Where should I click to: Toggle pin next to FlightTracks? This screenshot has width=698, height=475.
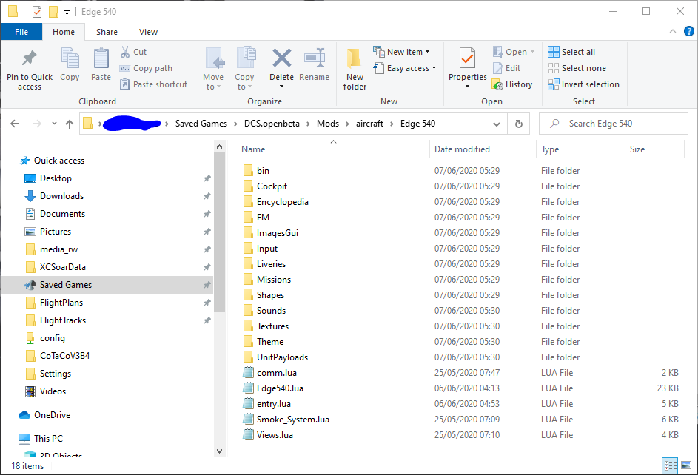pos(207,320)
